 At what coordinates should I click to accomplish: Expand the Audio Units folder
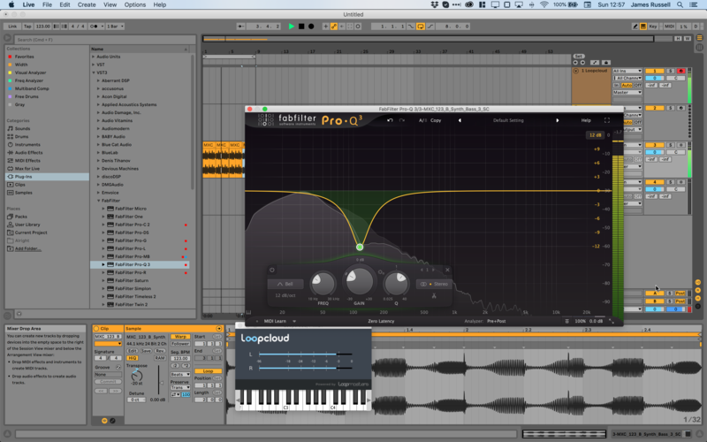click(x=93, y=57)
